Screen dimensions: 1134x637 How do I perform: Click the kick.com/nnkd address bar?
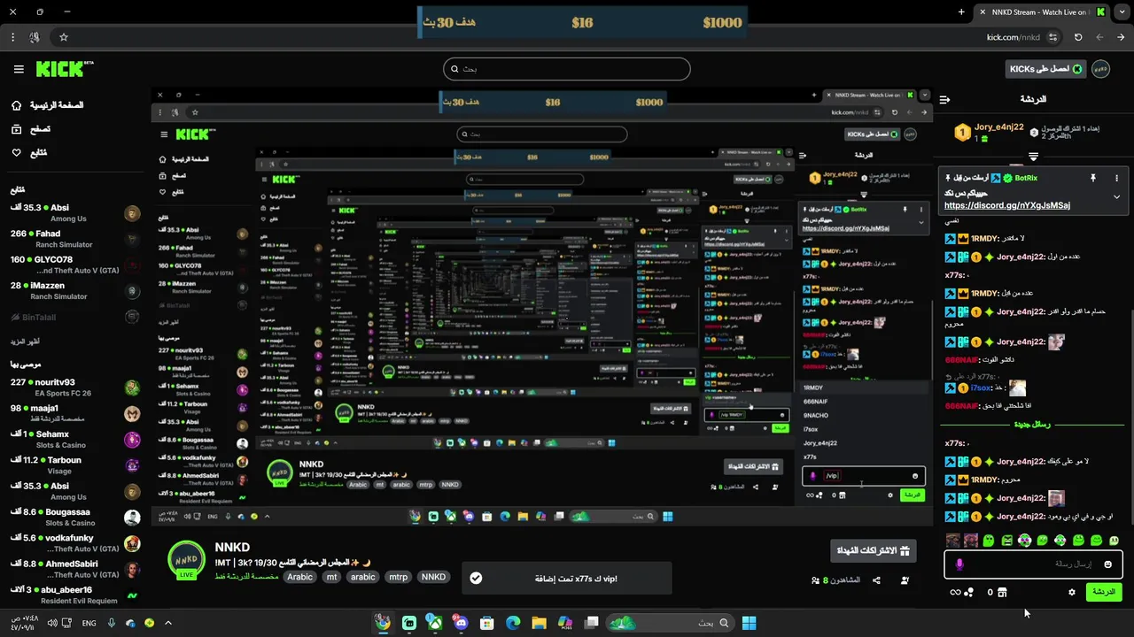tap(1014, 37)
